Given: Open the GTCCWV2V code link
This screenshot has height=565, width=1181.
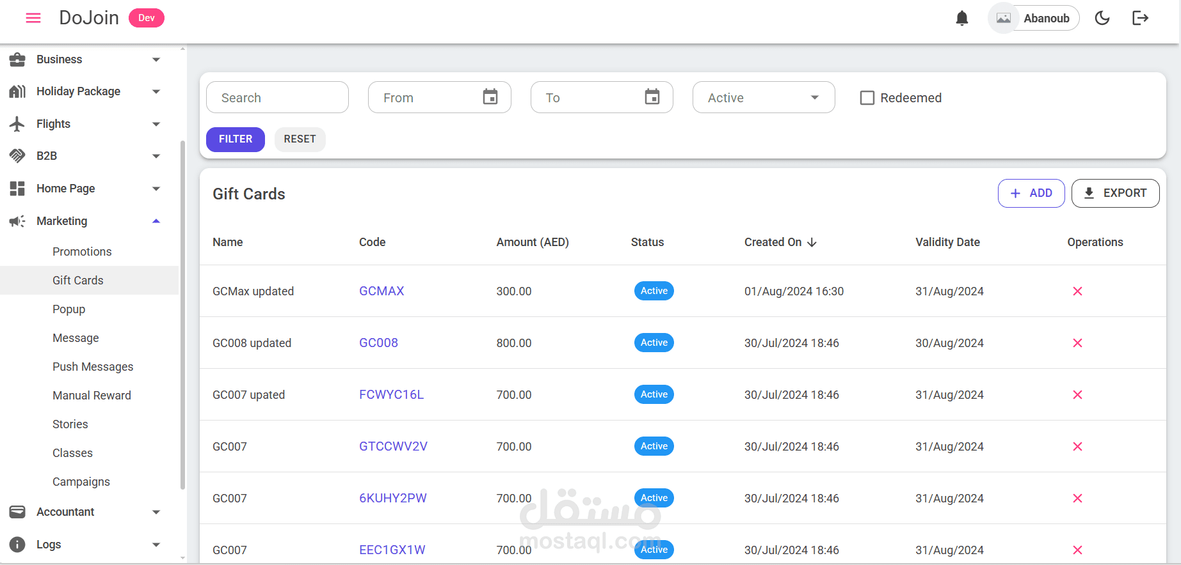Looking at the screenshot, I should point(393,447).
